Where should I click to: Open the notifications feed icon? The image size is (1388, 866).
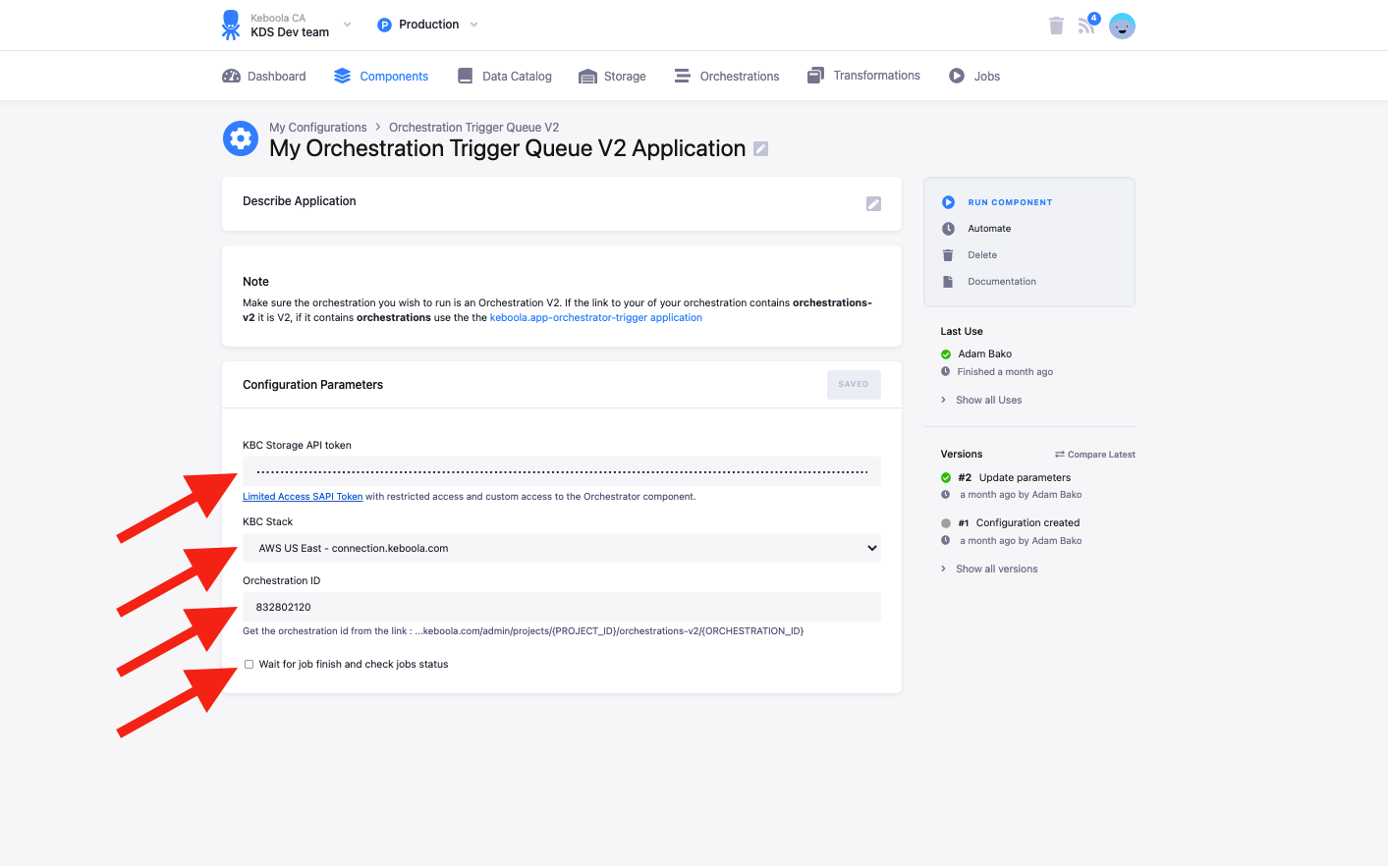pos(1087,25)
